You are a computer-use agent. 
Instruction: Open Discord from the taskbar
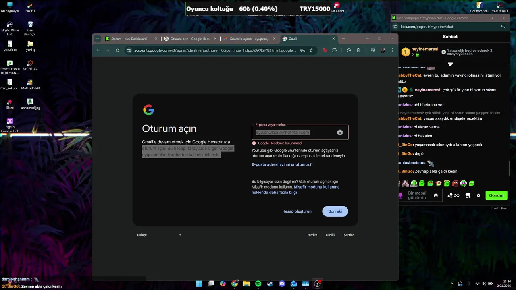point(282,284)
